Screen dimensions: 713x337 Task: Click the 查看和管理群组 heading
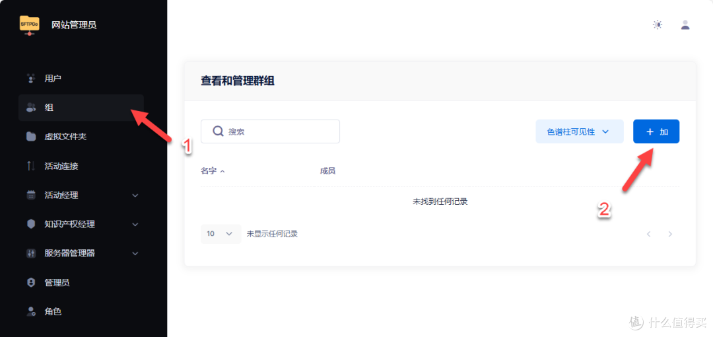click(238, 81)
